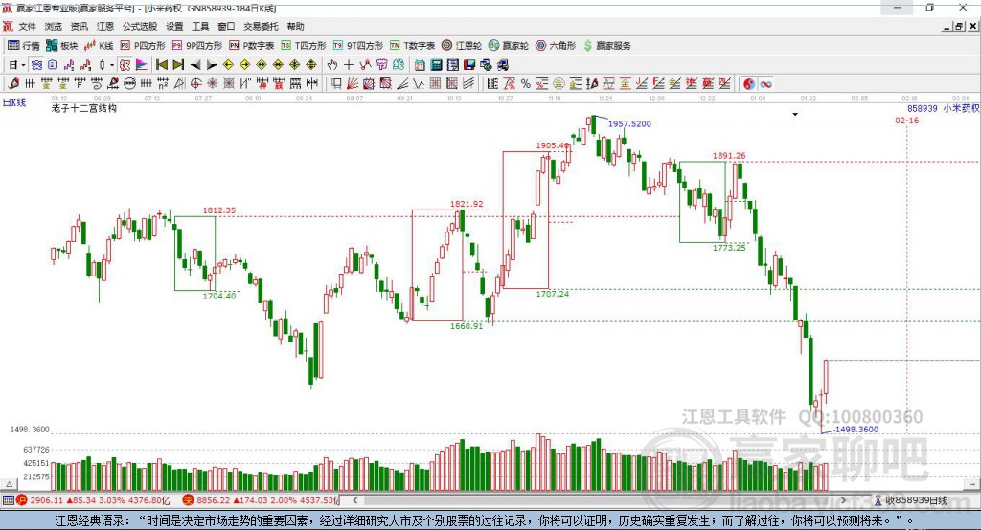Open the 江恩 menu
Image resolution: width=981 pixels, height=530 pixels.
[105, 26]
